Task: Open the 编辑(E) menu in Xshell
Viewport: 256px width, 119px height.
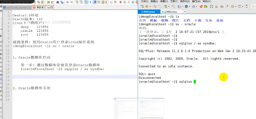Action: pos(154,1)
